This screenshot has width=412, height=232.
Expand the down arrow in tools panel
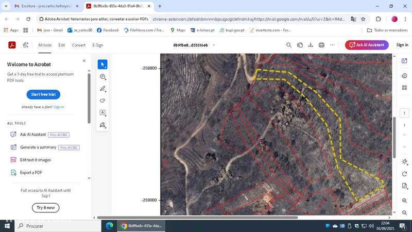coord(89,178)
